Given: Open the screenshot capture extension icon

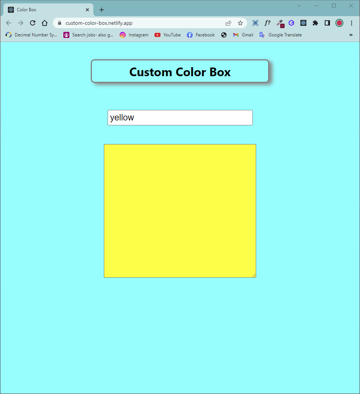Looking at the screenshot, I should (255, 23).
